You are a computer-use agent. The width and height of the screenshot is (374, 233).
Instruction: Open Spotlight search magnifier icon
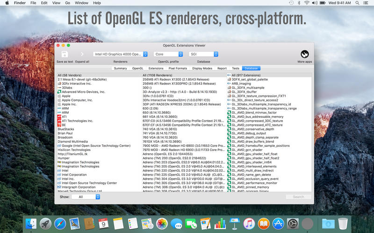(357, 3)
